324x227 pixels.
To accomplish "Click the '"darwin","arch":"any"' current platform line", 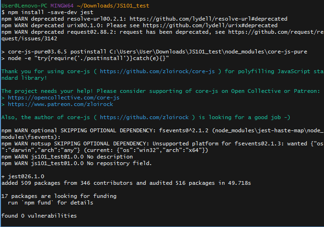I will [105, 150].
